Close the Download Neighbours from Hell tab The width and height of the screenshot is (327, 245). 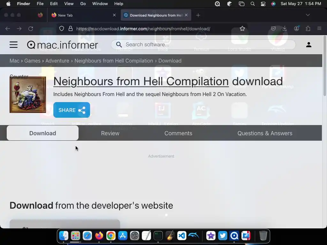(186, 15)
